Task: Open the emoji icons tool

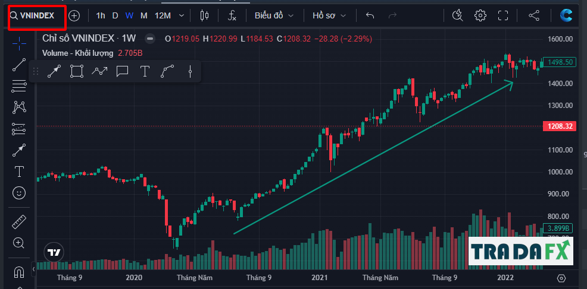Action: tap(19, 193)
